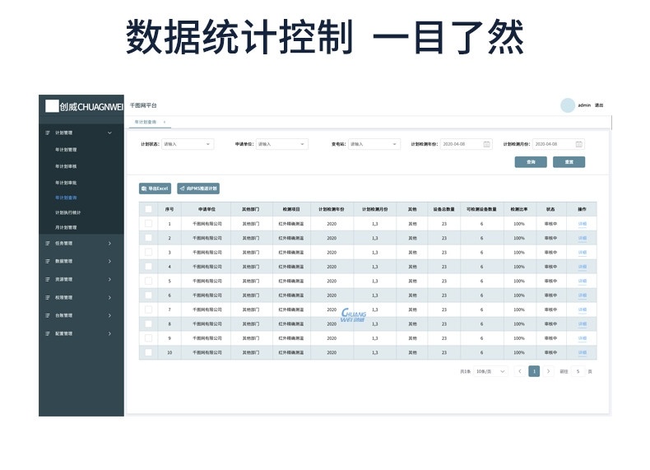Check the checkbox in row 5
Image resolution: width=650 pixels, height=470 pixels.
(148, 281)
